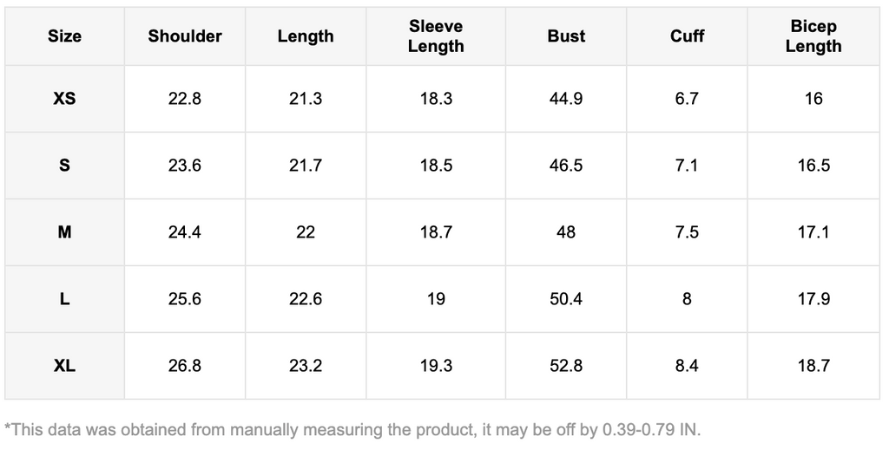This screenshot has width=889, height=456.
Task: Click the L sleeve length value 19
Action: click(x=436, y=299)
